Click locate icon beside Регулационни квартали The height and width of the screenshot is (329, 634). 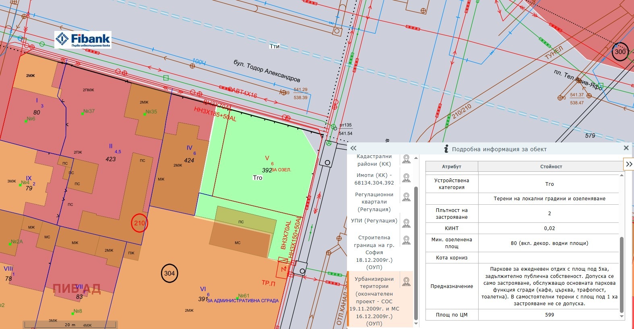[x=406, y=197]
